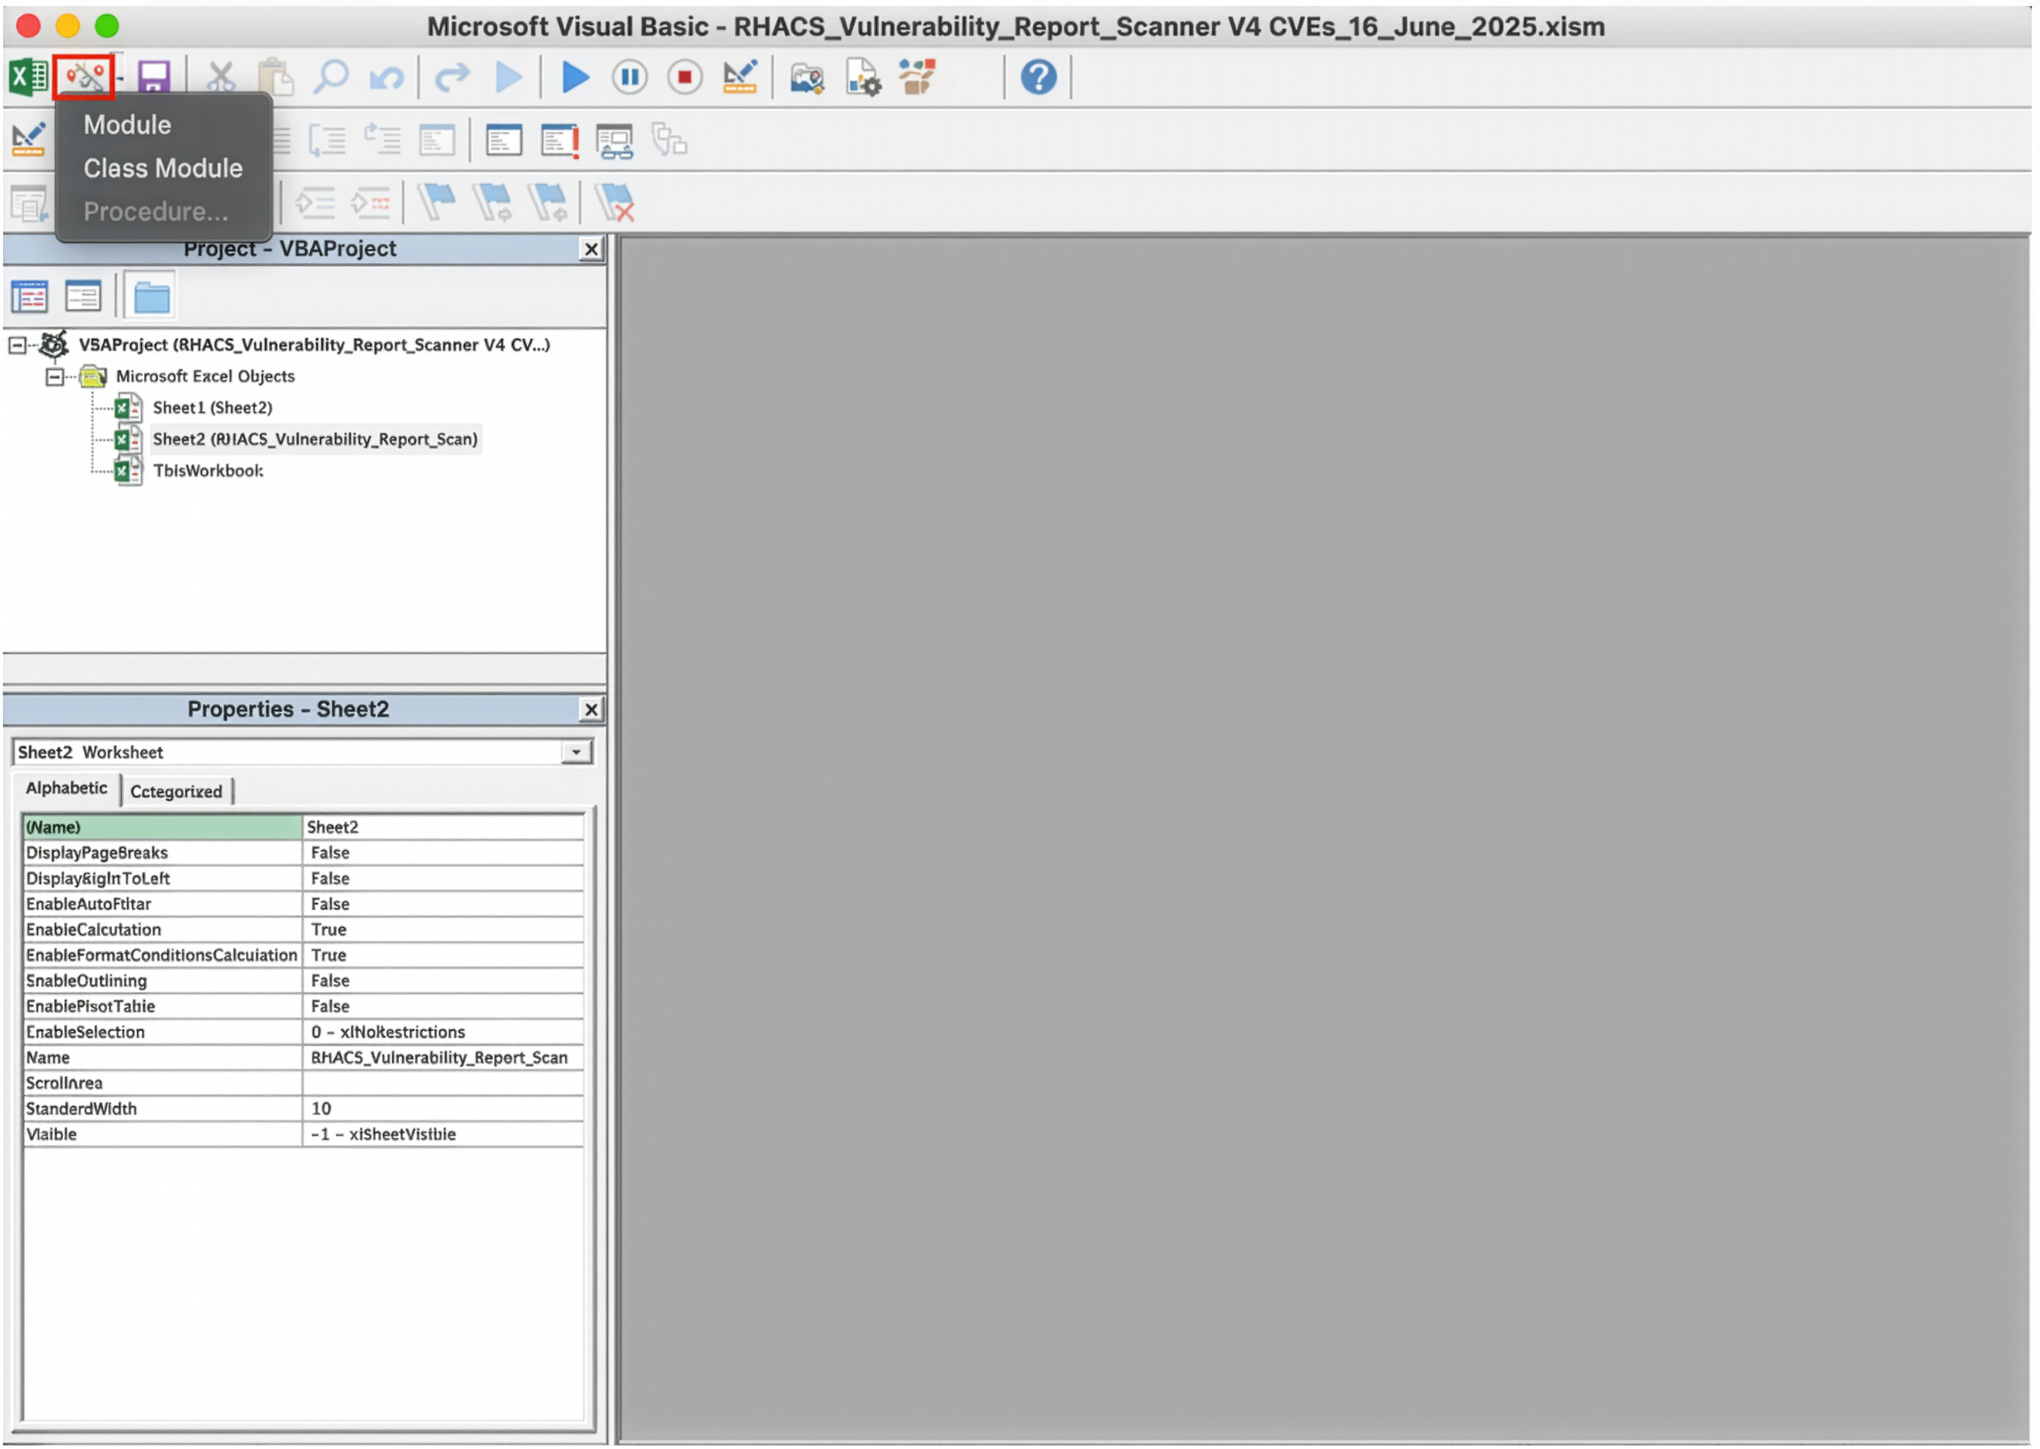This screenshot has height=1449, width=2040.
Task: Click the Toggle Bookmark flag icon
Action: pos(437,202)
